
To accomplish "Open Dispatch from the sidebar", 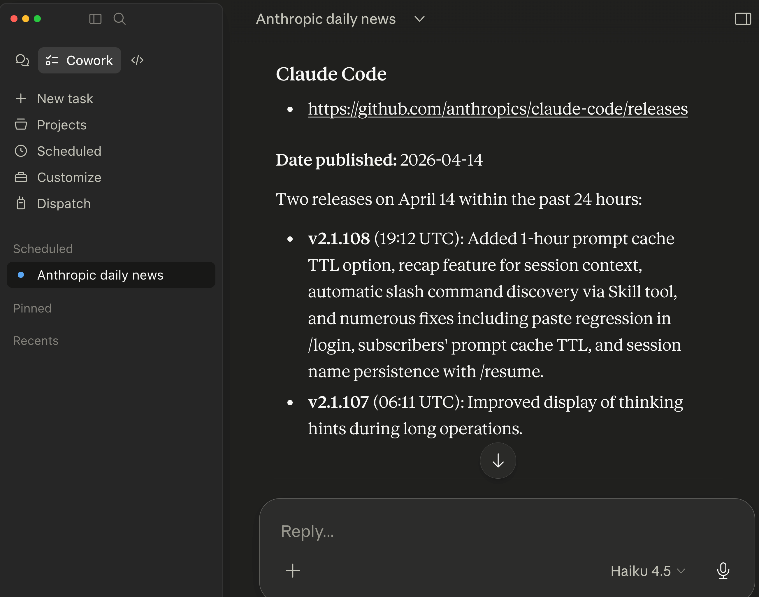I will (x=64, y=203).
